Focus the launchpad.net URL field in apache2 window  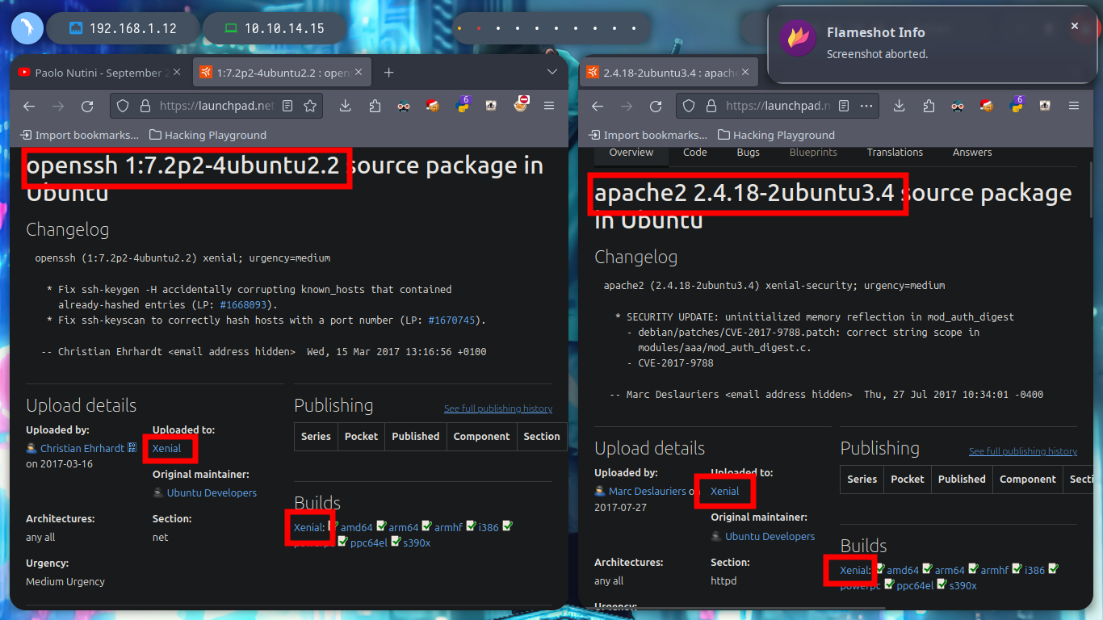pyautogui.click(x=778, y=106)
